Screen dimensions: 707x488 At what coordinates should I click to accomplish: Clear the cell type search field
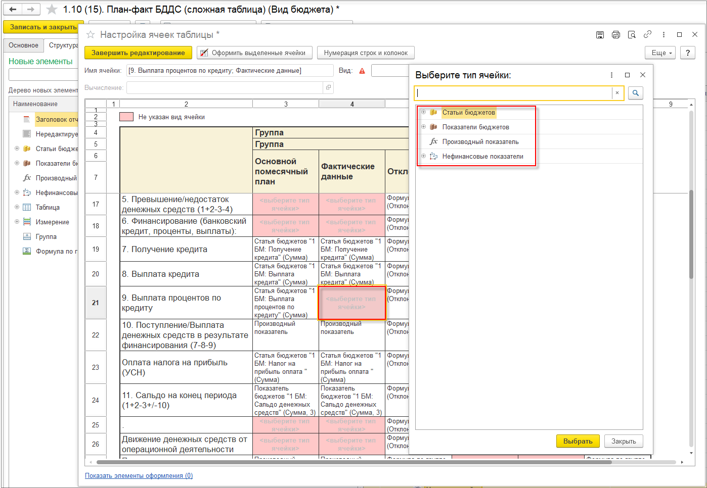(x=617, y=93)
